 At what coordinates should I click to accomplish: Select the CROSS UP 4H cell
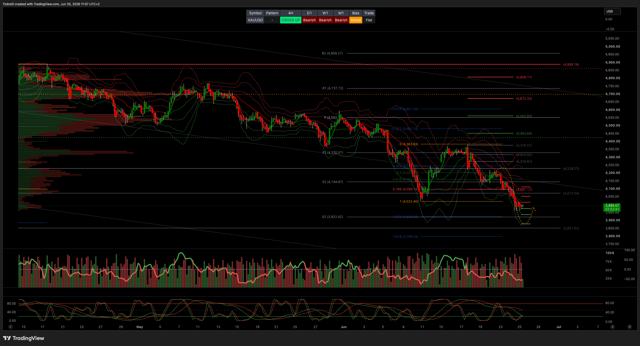point(290,20)
